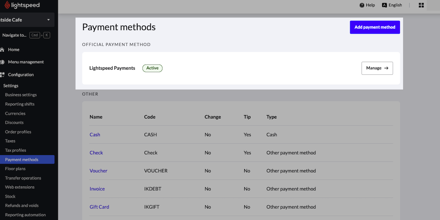Click the Change column header
The width and height of the screenshot is (440, 220).
[213, 117]
